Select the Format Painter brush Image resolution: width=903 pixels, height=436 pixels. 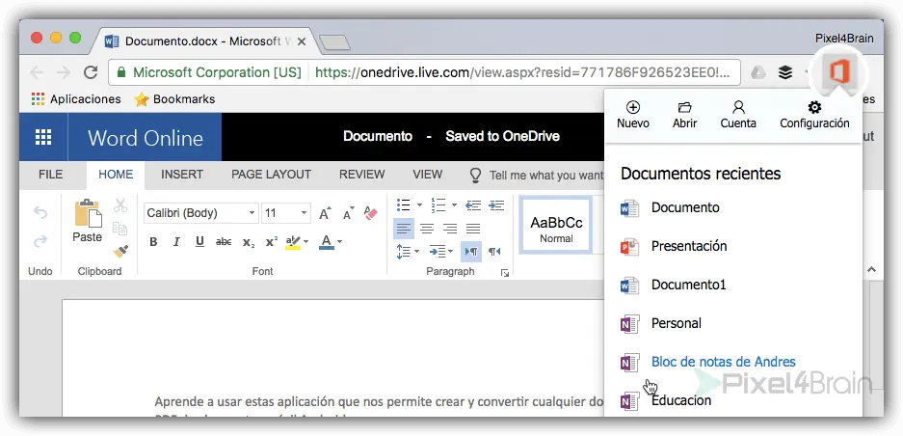click(x=120, y=251)
